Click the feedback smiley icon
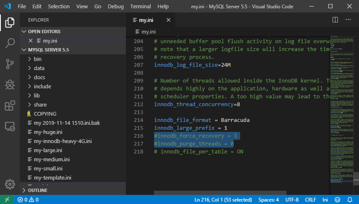Screen dimensions: 359x204 pyautogui.click(x=337, y=199)
